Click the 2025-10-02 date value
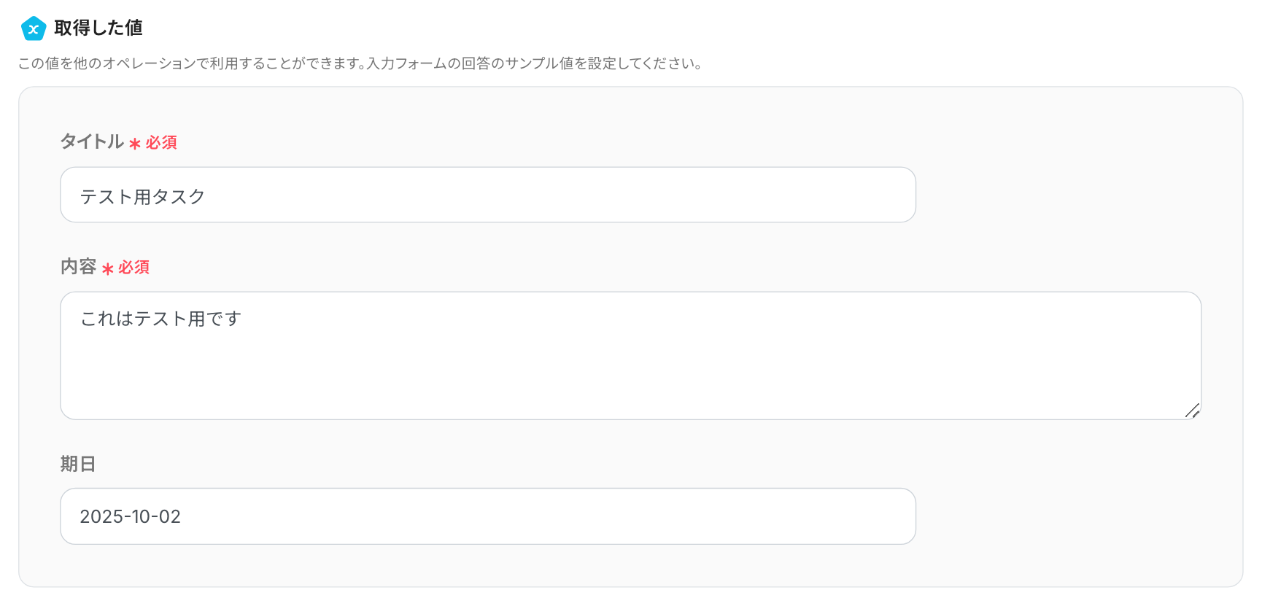The height and width of the screenshot is (598, 1262). click(131, 516)
